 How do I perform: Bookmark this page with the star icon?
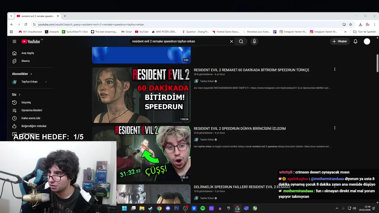pos(351,25)
